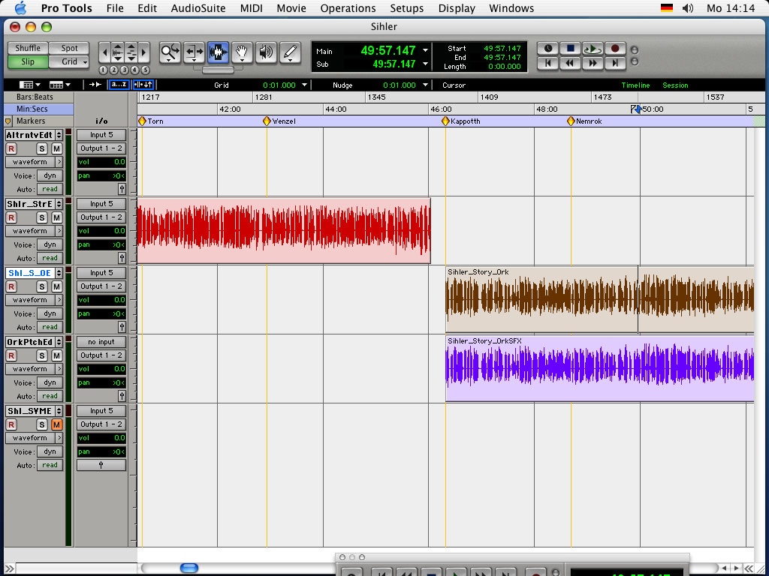Toggle Tab to Transients button
This screenshot has height=576, width=769.
click(x=95, y=85)
